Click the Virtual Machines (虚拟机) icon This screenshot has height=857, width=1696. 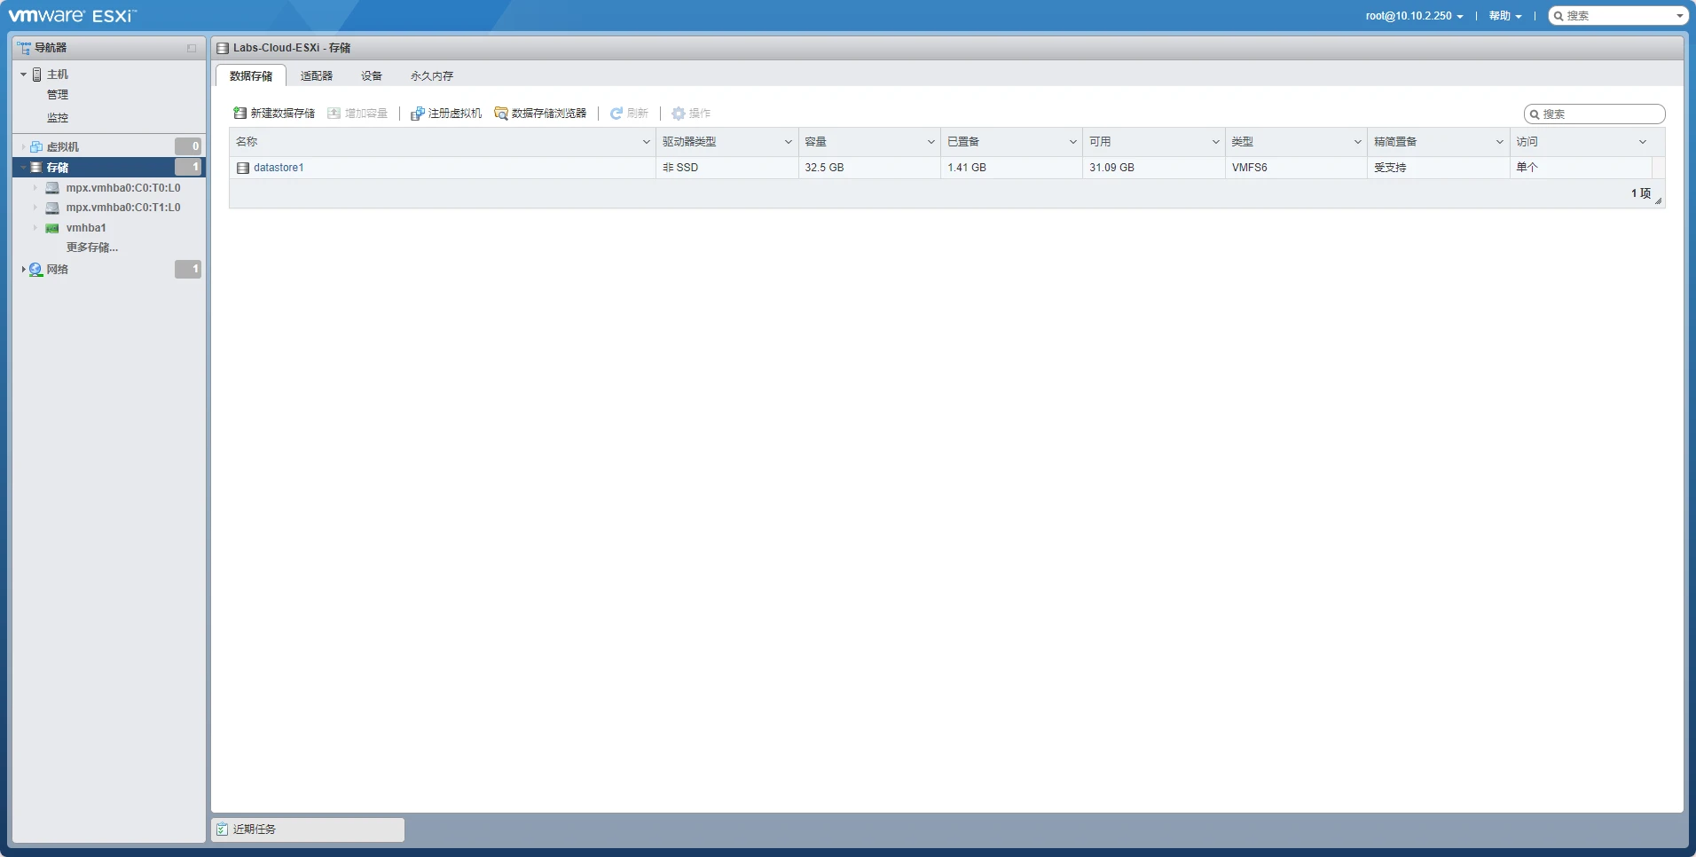(36, 147)
